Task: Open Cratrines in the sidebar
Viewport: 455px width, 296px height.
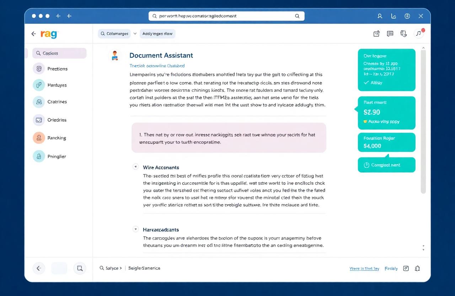Action: tap(57, 102)
